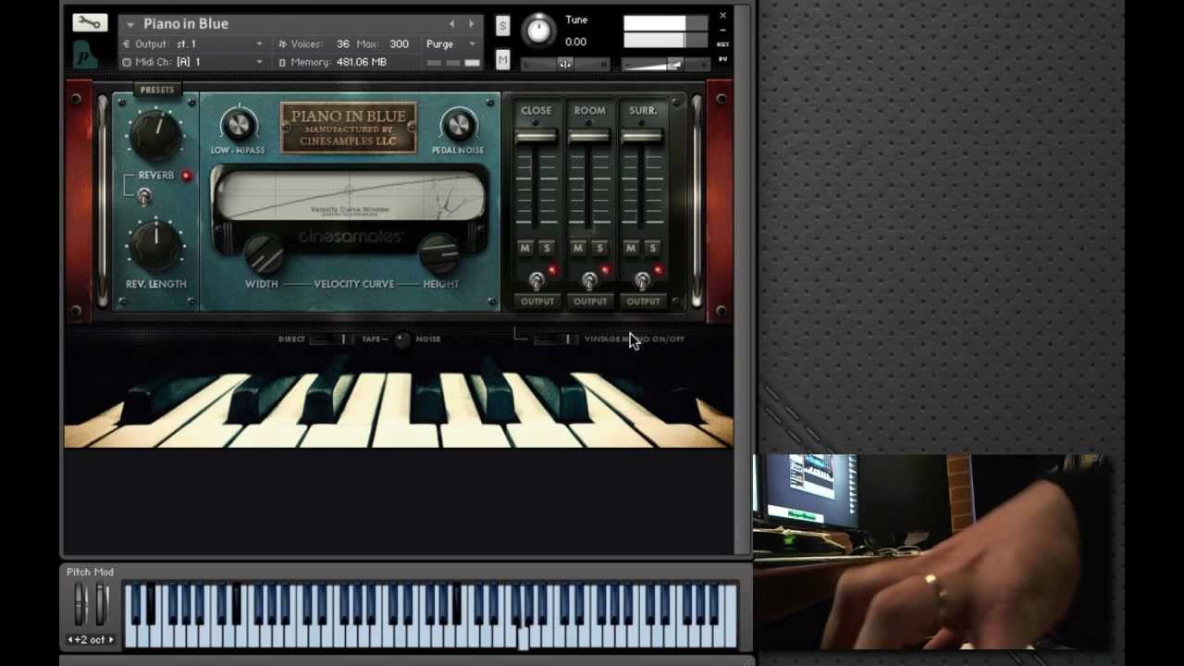The width and height of the screenshot is (1184, 666).
Task: Click the Low-Hipass filter knob
Action: pyautogui.click(x=238, y=125)
